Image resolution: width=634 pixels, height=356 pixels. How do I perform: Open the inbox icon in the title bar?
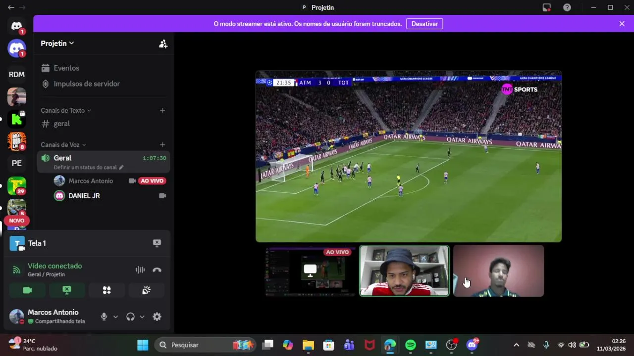click(x=547, y=7)
